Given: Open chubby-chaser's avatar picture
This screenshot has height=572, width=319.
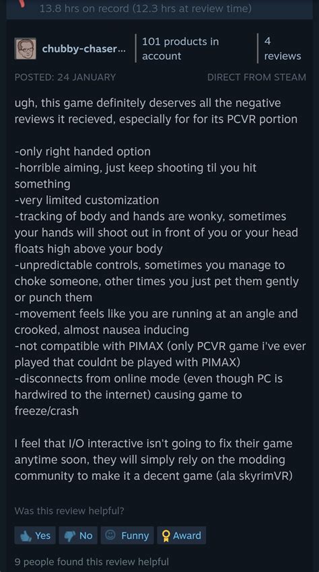Looking at the screenshot, I should click(25, 48).
